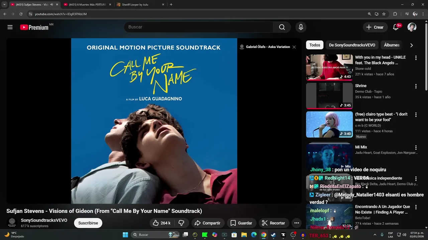
Task: Click the search magnifier button
Action: [282, 27]
